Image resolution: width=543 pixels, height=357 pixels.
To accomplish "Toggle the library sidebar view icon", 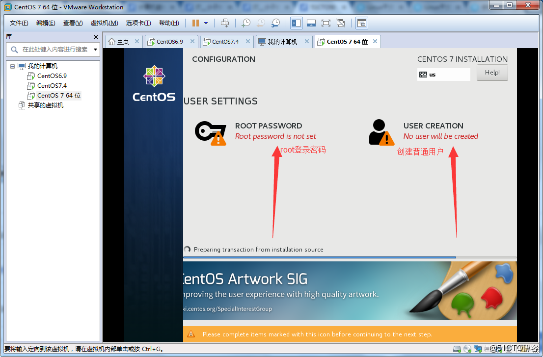I will pos(297,23).
